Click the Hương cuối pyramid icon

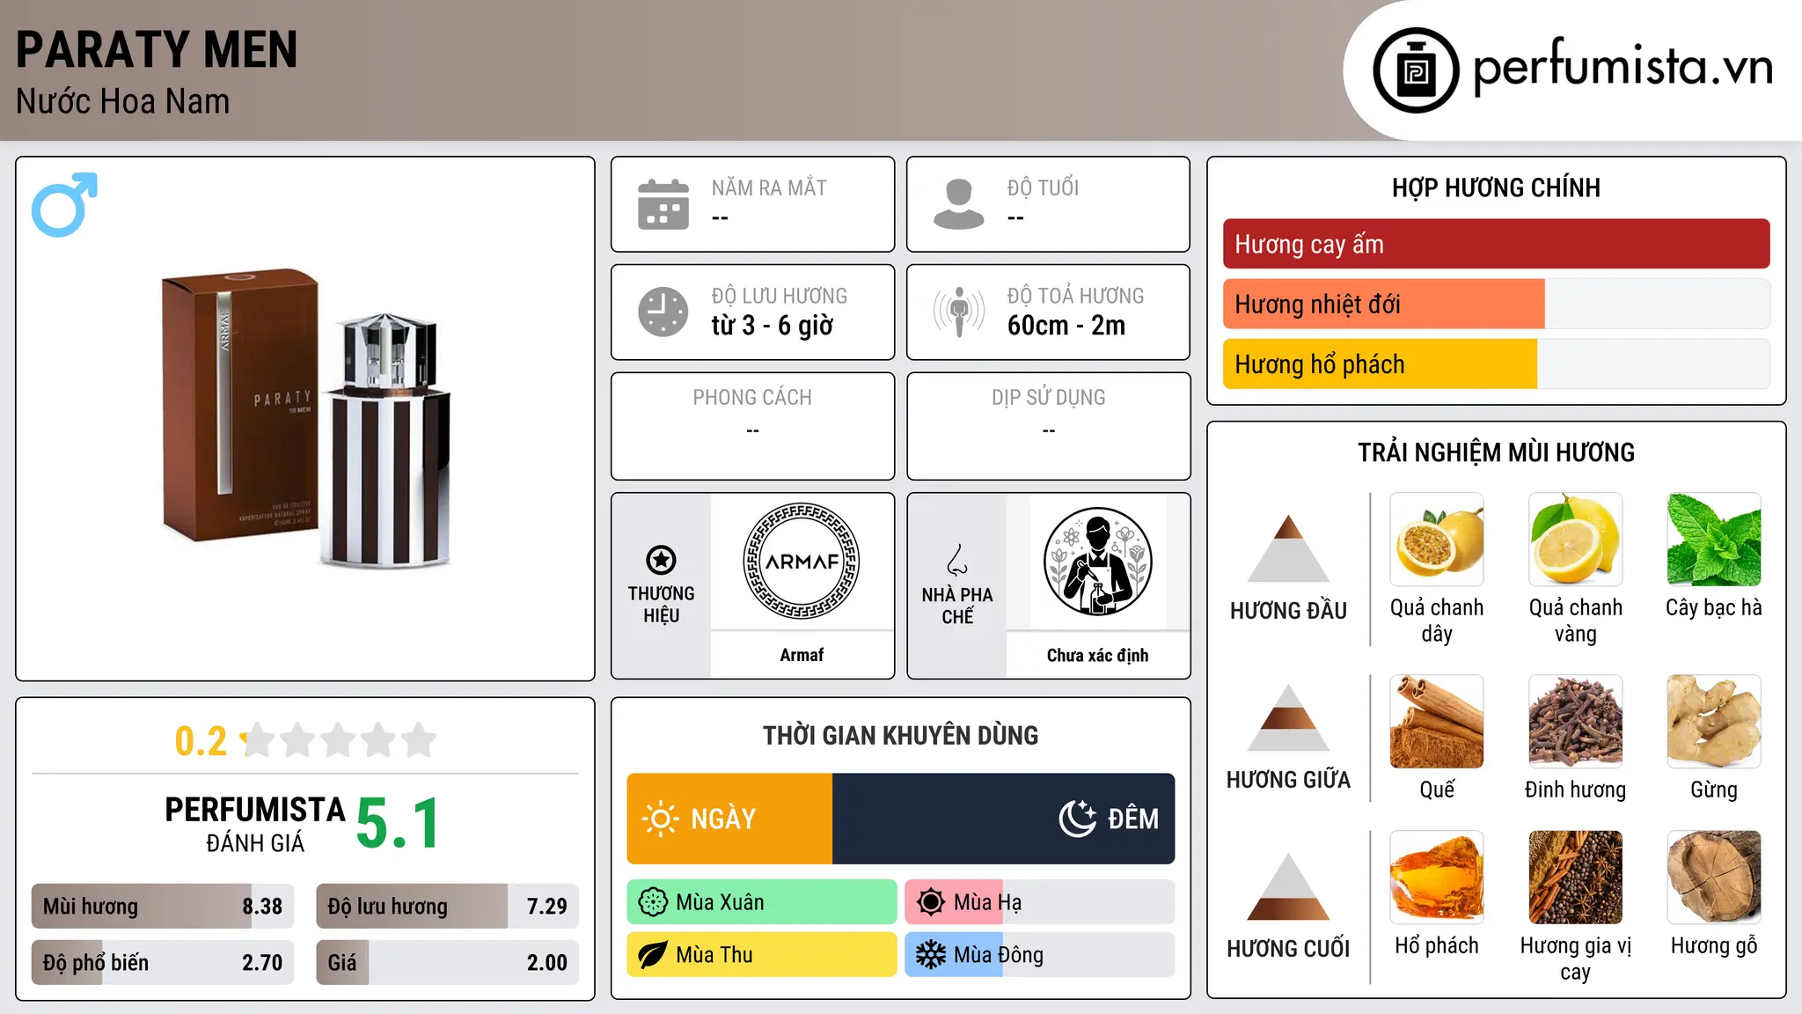(x=1288, y=886)
